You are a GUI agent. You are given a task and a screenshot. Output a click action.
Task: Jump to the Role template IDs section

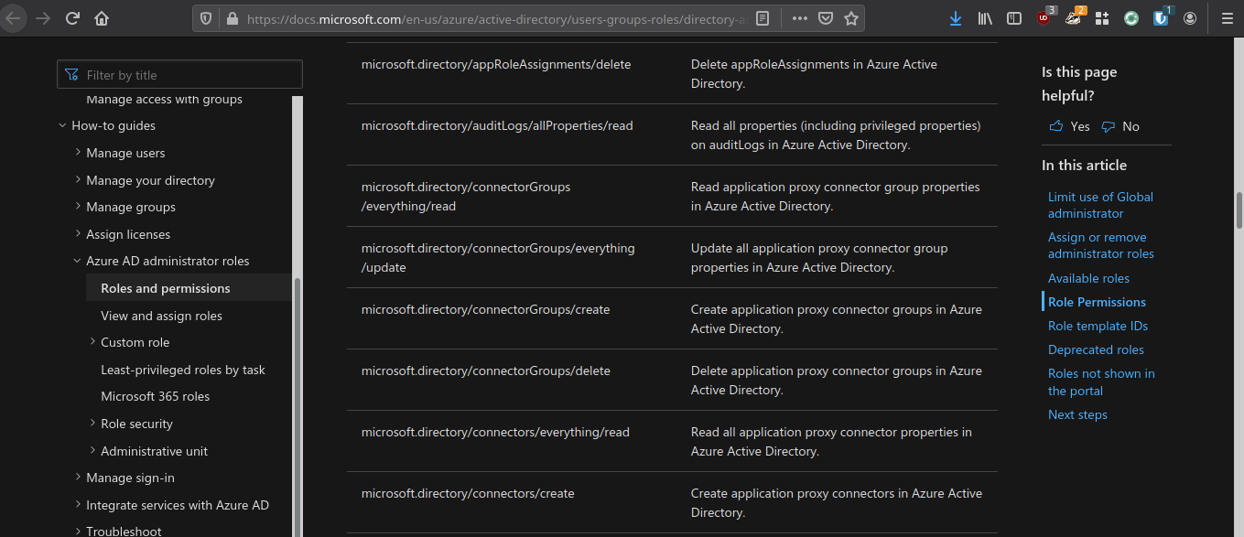pos(1098,326)
